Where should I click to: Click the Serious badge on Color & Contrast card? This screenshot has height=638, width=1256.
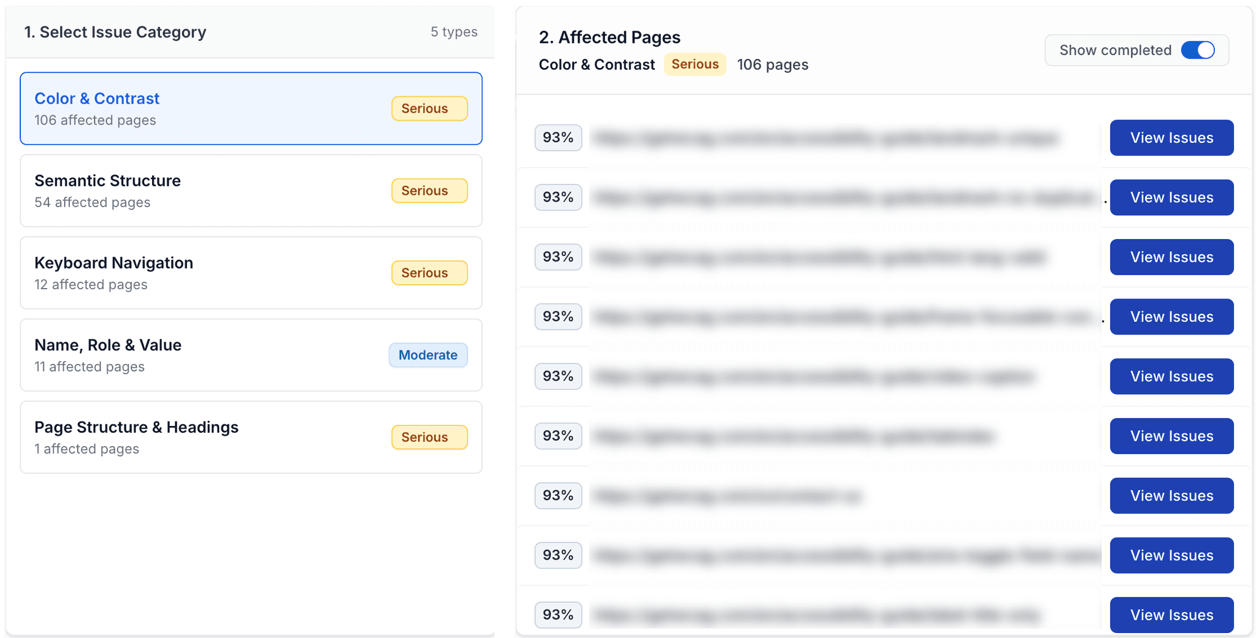(x=429, y=108)
